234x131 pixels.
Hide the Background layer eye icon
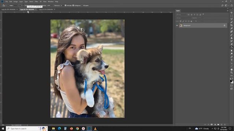tap(177, 25)
